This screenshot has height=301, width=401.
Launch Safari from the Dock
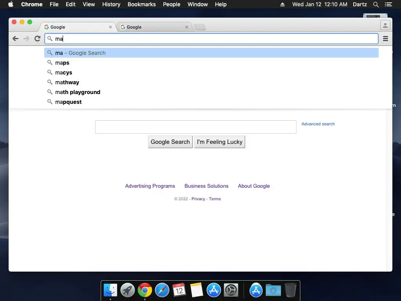pyautogui.click(x=162, y=290)
